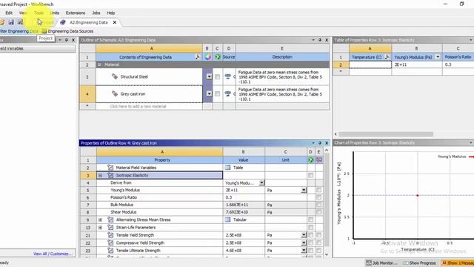The width and height of the screenshot is (474, 267).
Task: Click Compressive Yield Strength property icon
Action: point(110,243)
